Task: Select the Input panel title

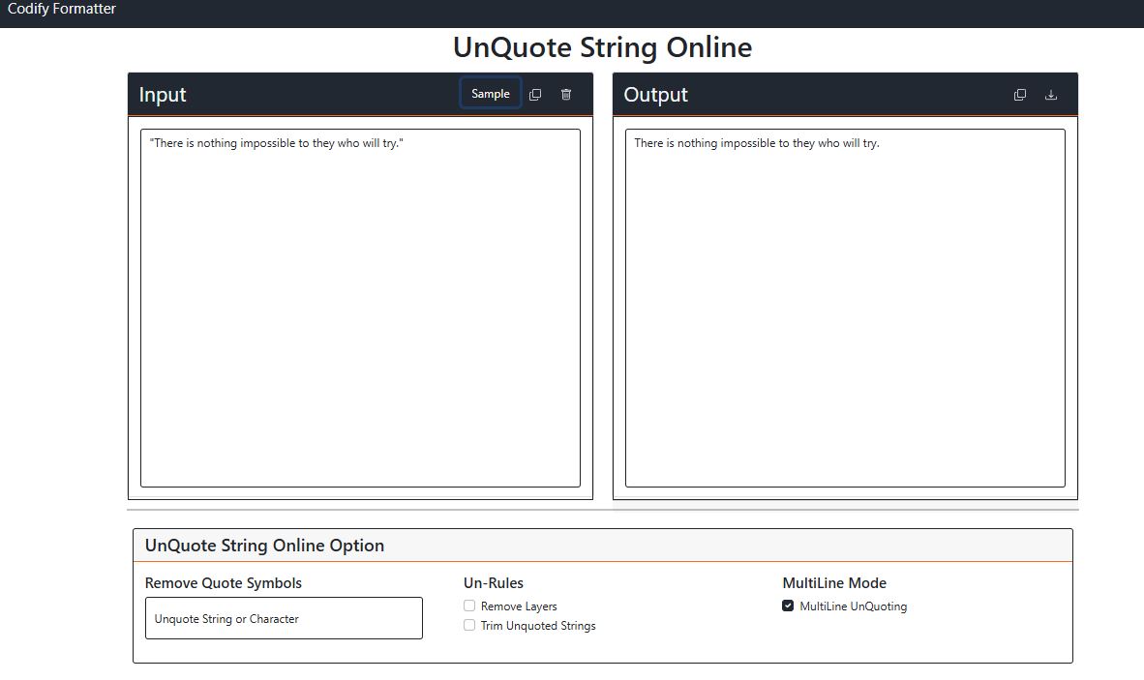Action: click(x=163, y=95)
